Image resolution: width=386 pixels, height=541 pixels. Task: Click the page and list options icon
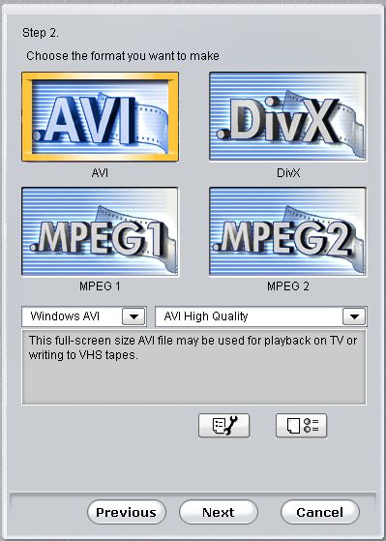[301, 426]
